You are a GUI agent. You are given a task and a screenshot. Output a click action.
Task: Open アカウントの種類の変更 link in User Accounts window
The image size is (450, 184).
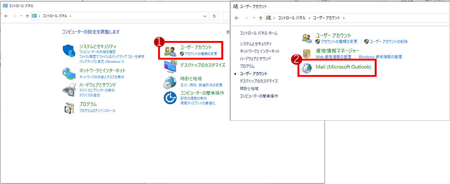point(339,42)
